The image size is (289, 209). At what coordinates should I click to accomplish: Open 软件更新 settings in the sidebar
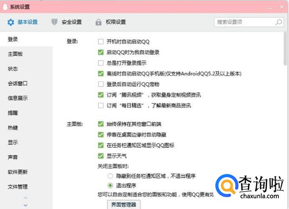click(x=17, y=172)
